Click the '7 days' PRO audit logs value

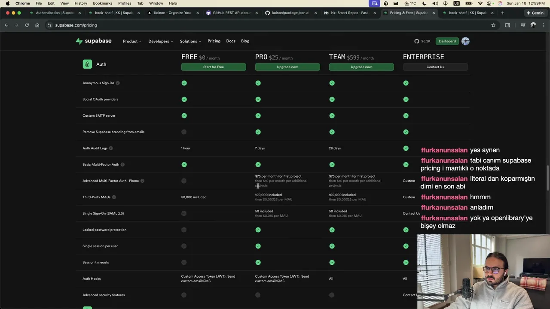(260, 148)
